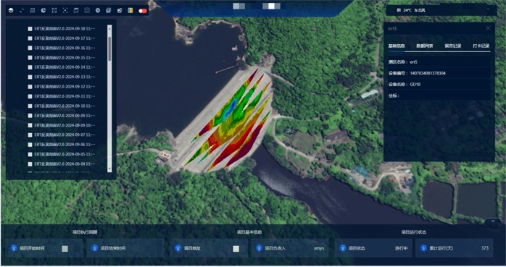
Task: Collapse bottom panel with chevron down arrow
Action: click(493, 221)
